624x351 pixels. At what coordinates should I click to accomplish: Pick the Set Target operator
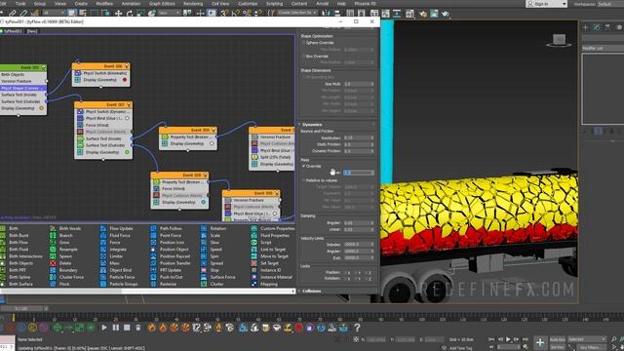point(265,263)
